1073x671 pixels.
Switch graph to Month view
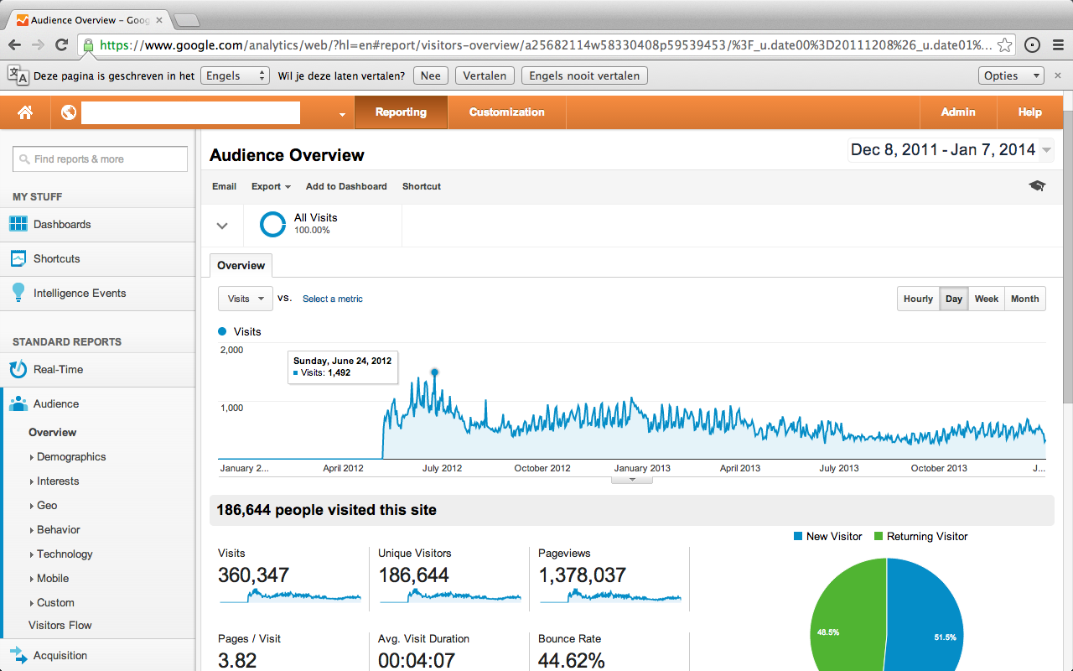[1025, 299]
